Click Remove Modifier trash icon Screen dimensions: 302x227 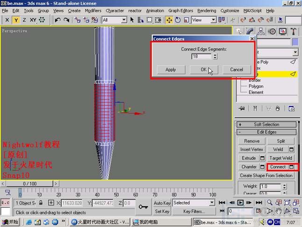click(277, 109)
